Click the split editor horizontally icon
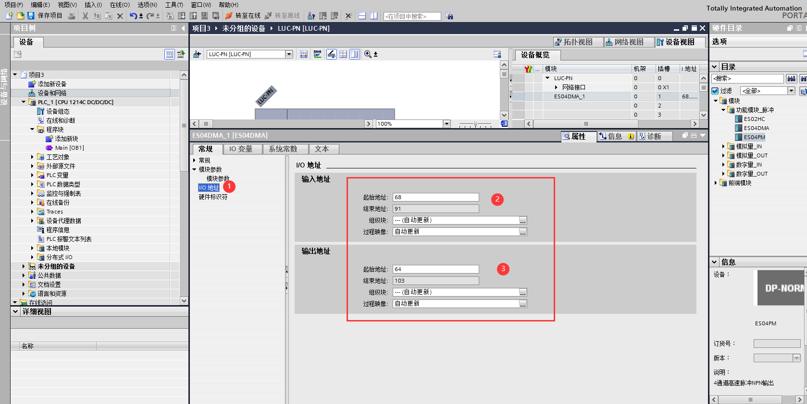807x404 pixels. pos(362,16)
